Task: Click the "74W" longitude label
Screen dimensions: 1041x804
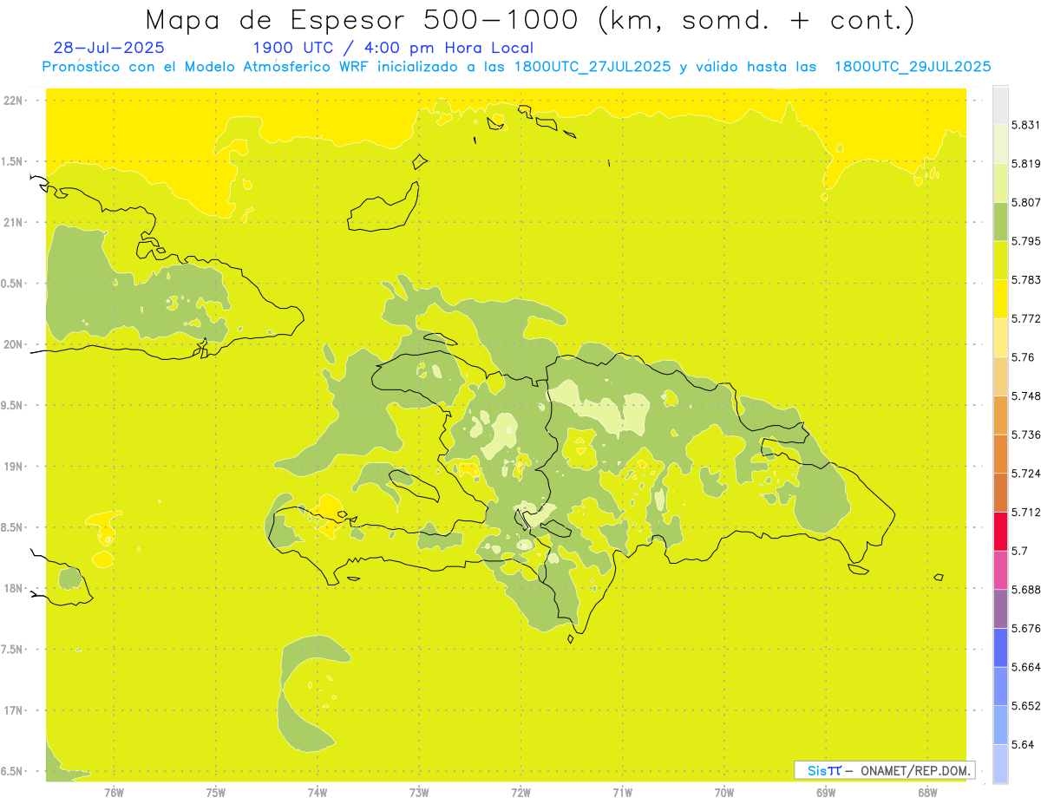Action: [x=317, y=794]
